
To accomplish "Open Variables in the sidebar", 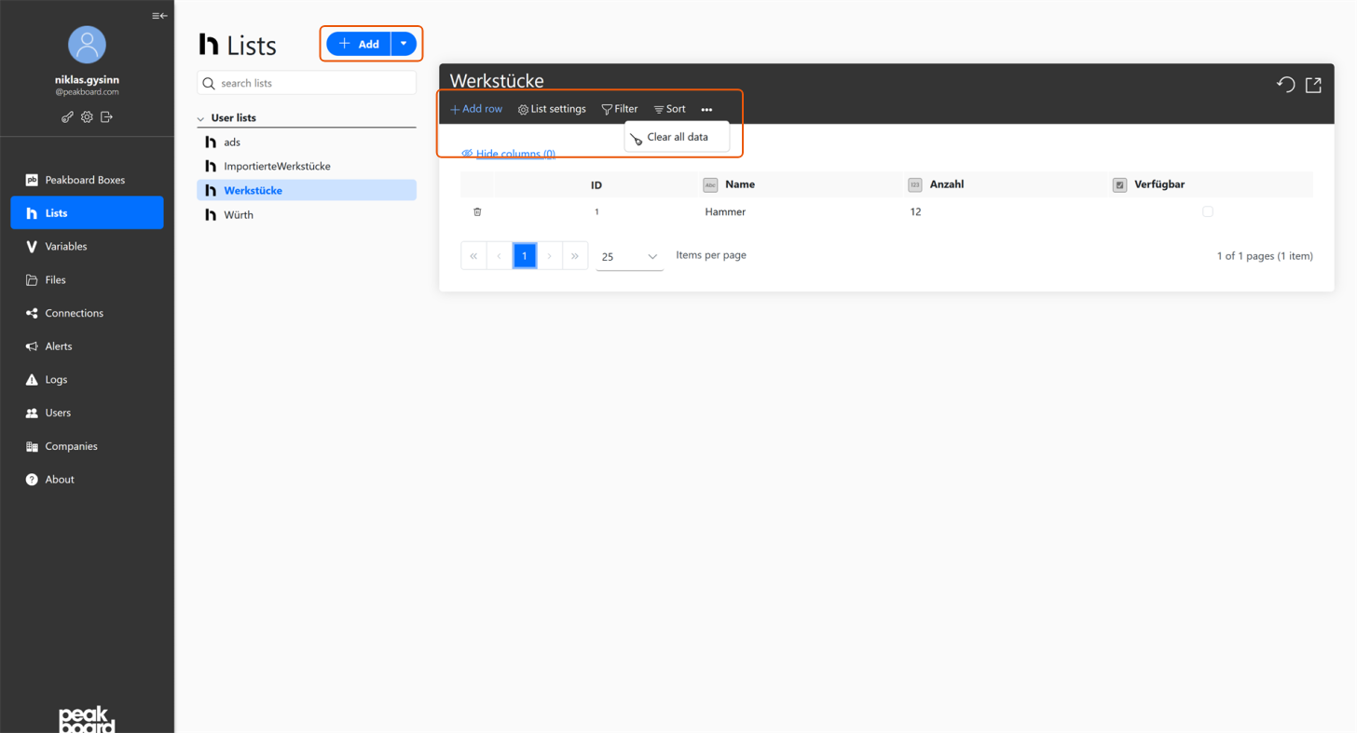I will [66, 247].
